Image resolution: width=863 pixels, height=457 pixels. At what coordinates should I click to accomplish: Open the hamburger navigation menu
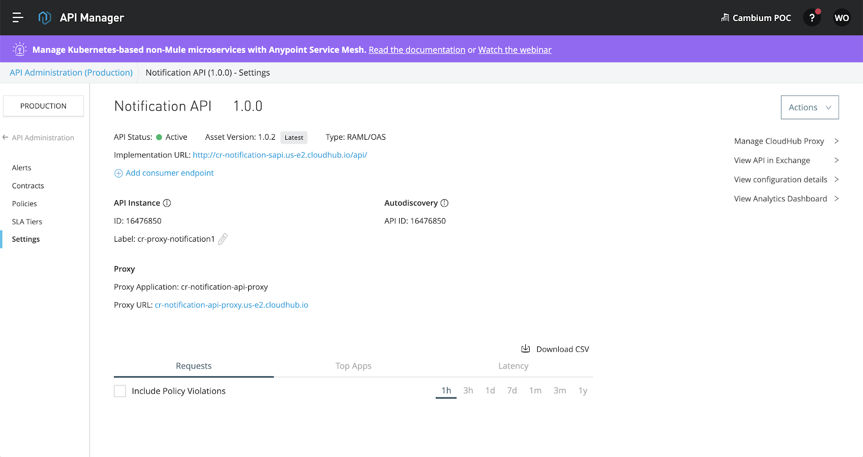18,18
